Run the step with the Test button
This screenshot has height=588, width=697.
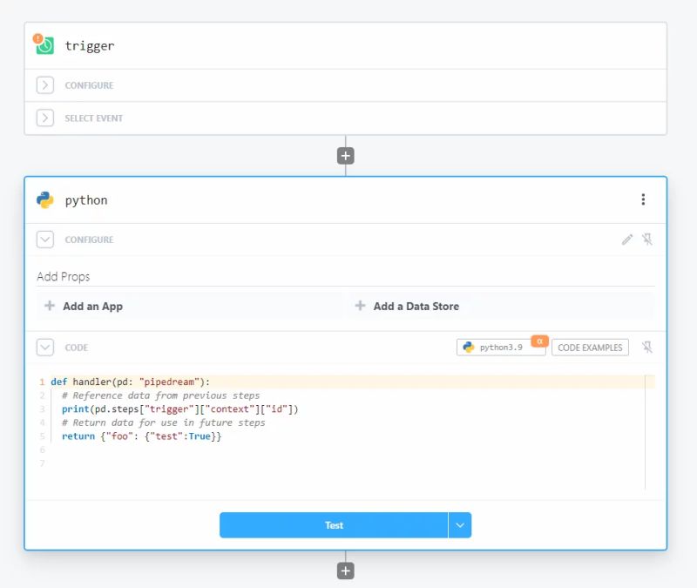(x=334, y=525)
